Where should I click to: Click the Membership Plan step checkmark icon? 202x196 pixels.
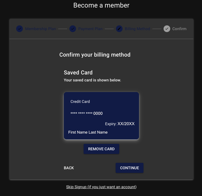pyautogui.click(x=20, y=29)
